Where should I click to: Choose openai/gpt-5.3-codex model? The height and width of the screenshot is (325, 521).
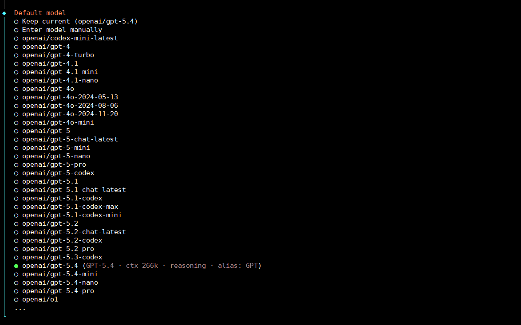[x=62, y=257]
